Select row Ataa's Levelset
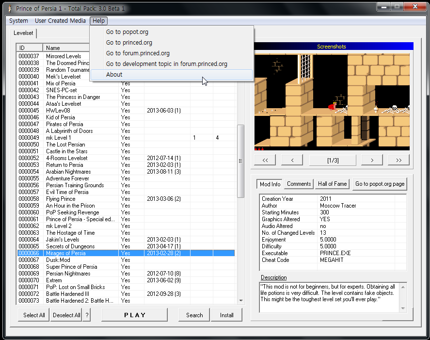The height and width of the screenshot is (340, 430). tap(126, 104)
